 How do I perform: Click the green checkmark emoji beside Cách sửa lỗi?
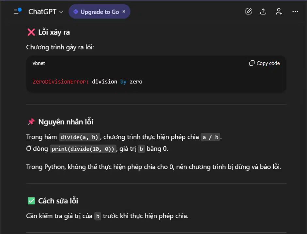pos(31,201)
